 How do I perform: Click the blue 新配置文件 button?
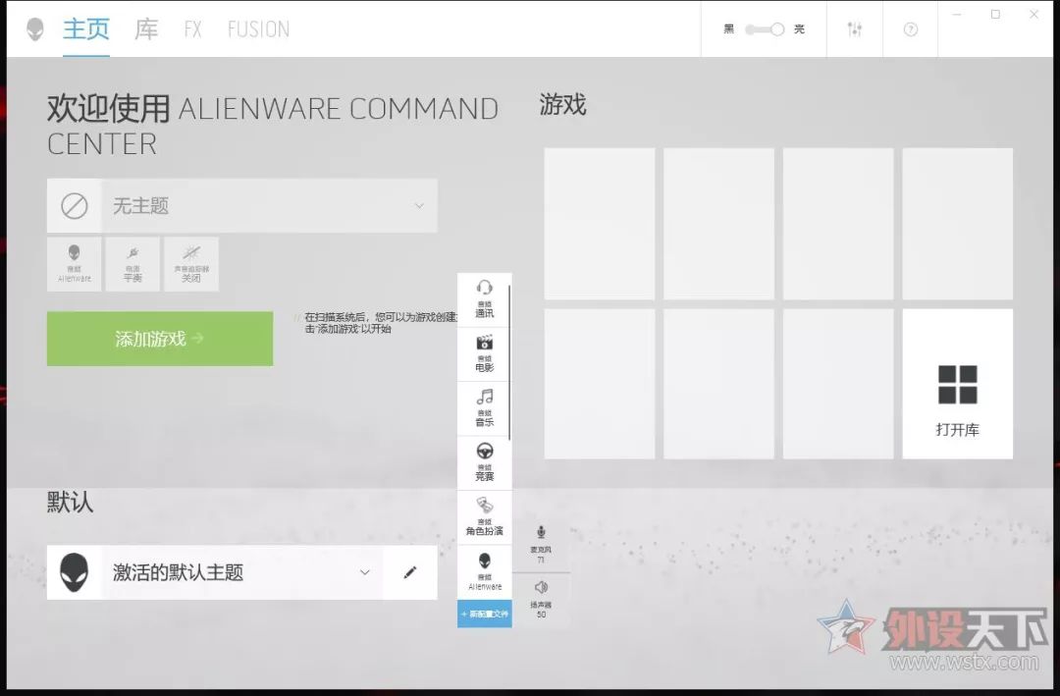(x=485, y=614)
